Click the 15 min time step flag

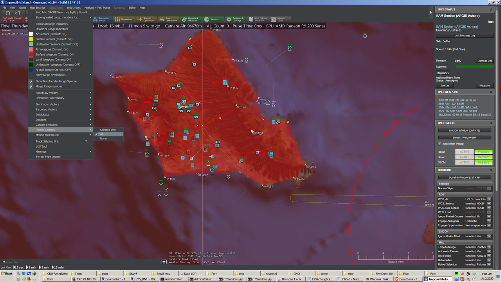coord(58,267)
